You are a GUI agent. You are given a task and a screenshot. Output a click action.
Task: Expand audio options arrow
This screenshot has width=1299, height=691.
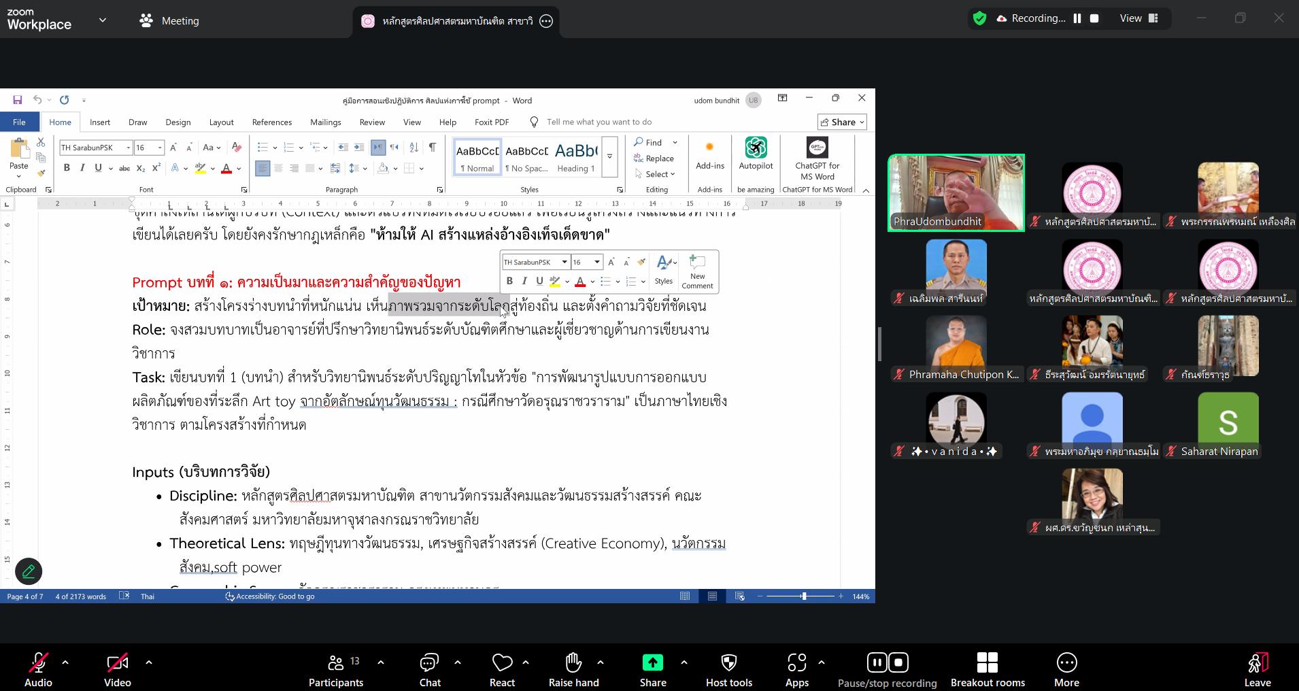[65, 661]
